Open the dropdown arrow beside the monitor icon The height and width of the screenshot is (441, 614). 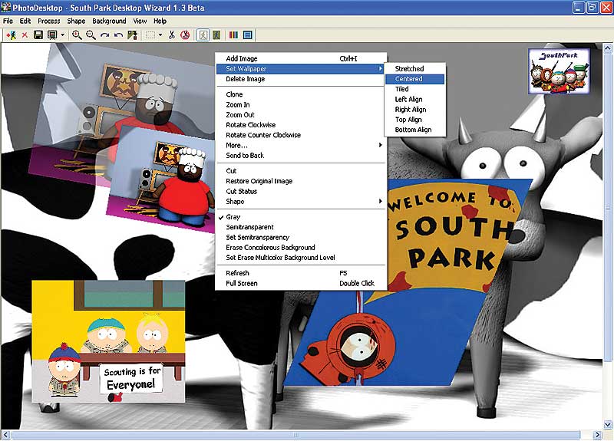click(x=63, y=35)
